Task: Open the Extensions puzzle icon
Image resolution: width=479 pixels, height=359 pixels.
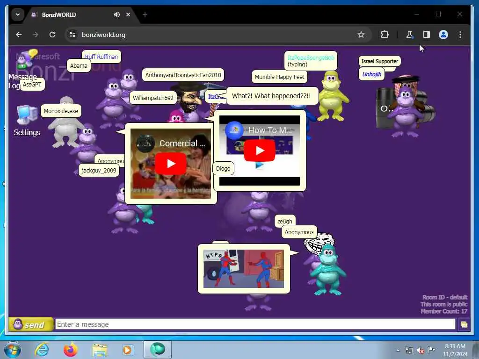Action: (385, 35)
